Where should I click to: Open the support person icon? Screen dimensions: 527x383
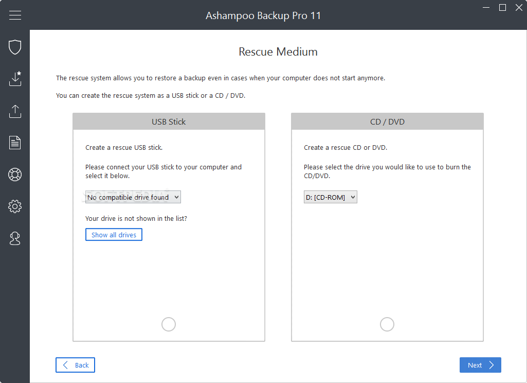click(x=15, y=238)
